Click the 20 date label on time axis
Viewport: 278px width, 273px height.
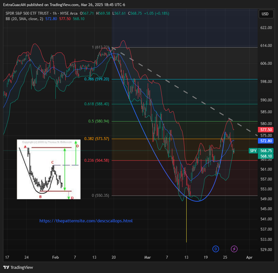114,257
